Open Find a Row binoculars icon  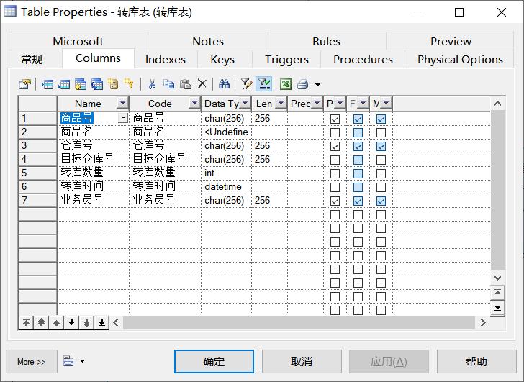225,84
